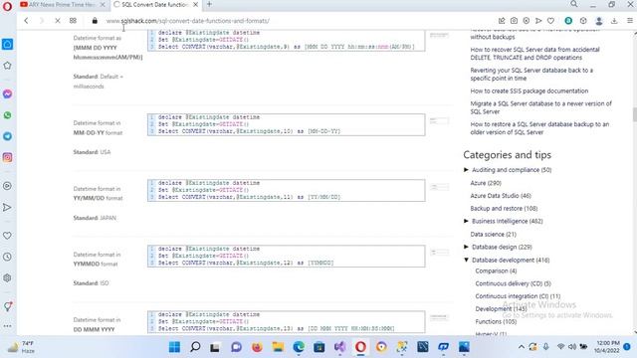The width and height of the screenshot is (637, 358).
Task: Stop page loading with X button
Action: point(58,21)
